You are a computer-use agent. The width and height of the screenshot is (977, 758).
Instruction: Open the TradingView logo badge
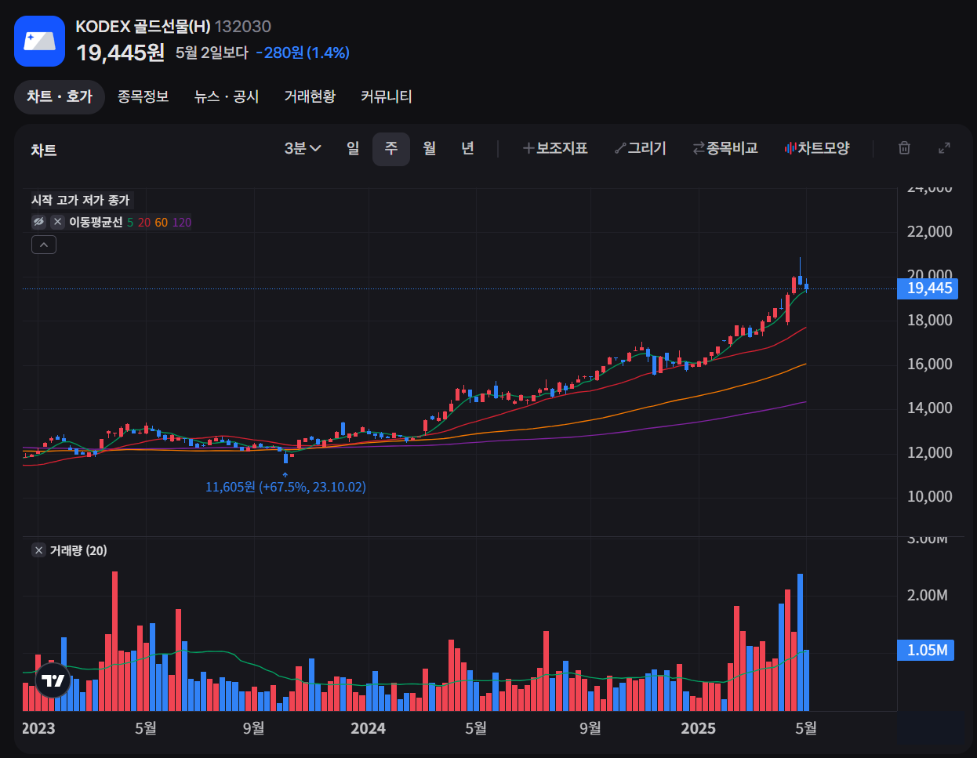click(x=53, y=680)
